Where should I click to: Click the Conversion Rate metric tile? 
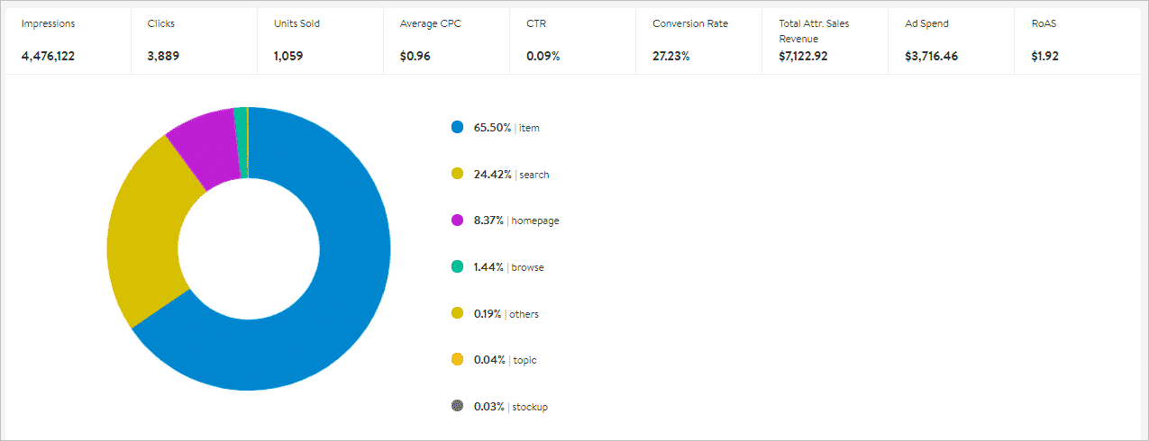point(698,40)
